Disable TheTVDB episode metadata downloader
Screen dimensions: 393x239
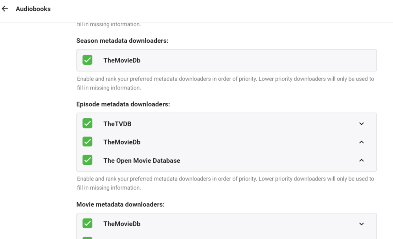[87, 123]
